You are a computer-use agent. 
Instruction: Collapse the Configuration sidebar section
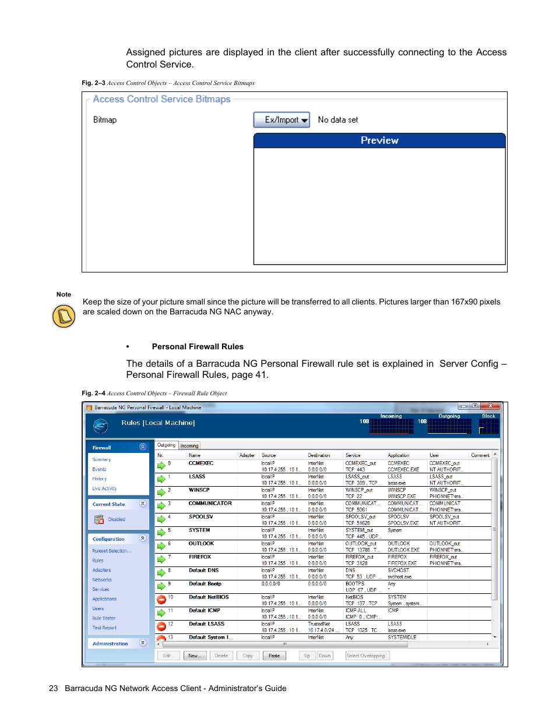pos(142,539)
